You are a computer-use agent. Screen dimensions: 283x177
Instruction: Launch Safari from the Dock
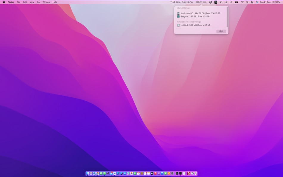94,173
